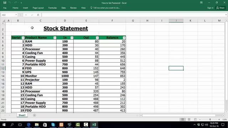Switch to Page Break Preview icon
The width and height of the screenshot is (228, 128).
coord(195,119)
